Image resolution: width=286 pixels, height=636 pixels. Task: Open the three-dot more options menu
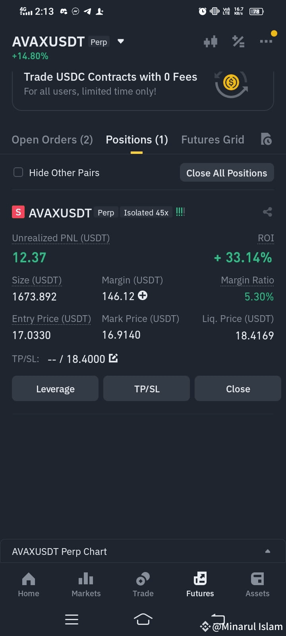[266, 41]
